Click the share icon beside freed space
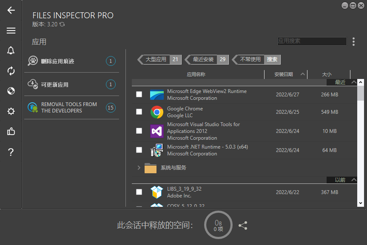The image size is (367, 245). [x=243, y=225]
